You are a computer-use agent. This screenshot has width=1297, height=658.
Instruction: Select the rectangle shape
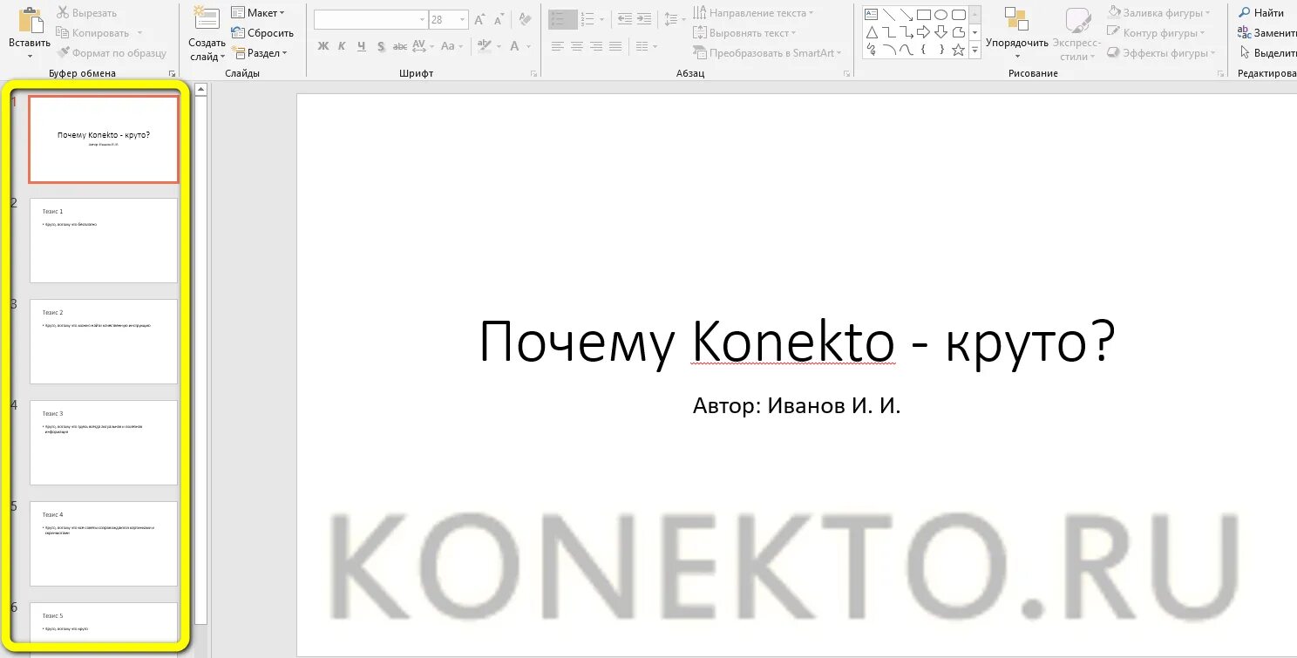click(923, 15)
